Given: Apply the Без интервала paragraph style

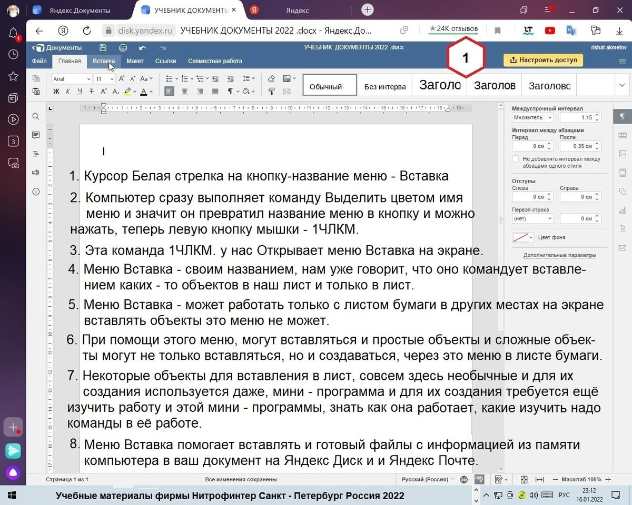Looking at the screenshot, I should click(x=385, y=86).
